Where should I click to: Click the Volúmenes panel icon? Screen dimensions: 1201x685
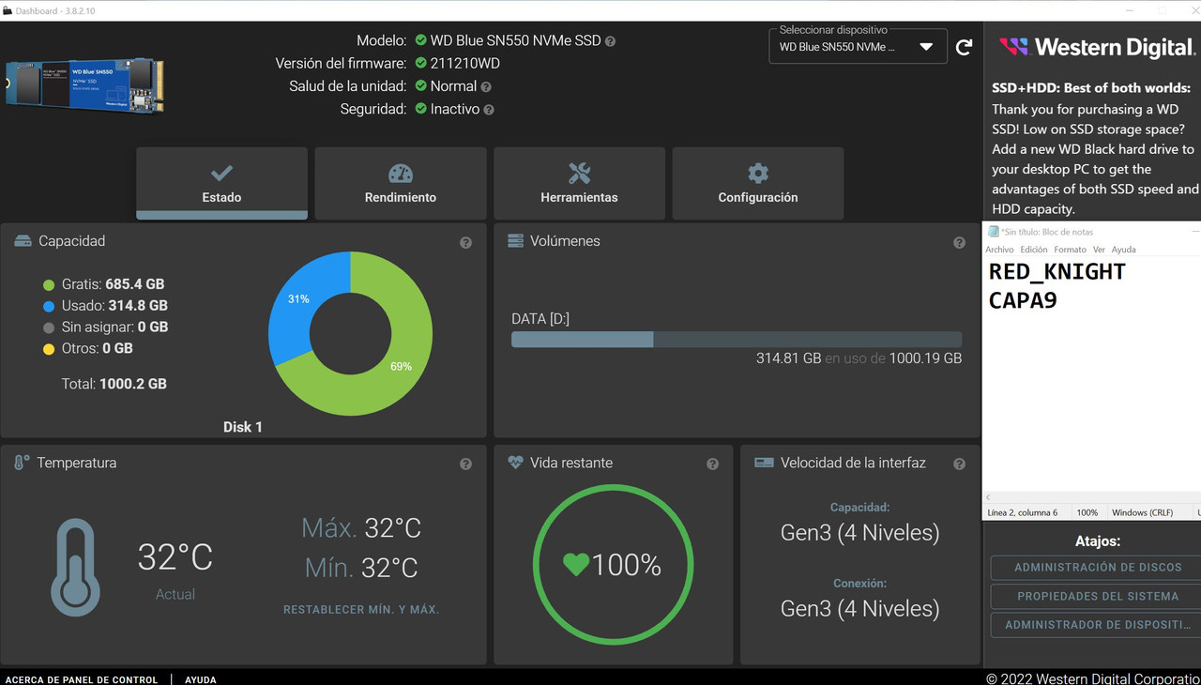click(515, 241)
